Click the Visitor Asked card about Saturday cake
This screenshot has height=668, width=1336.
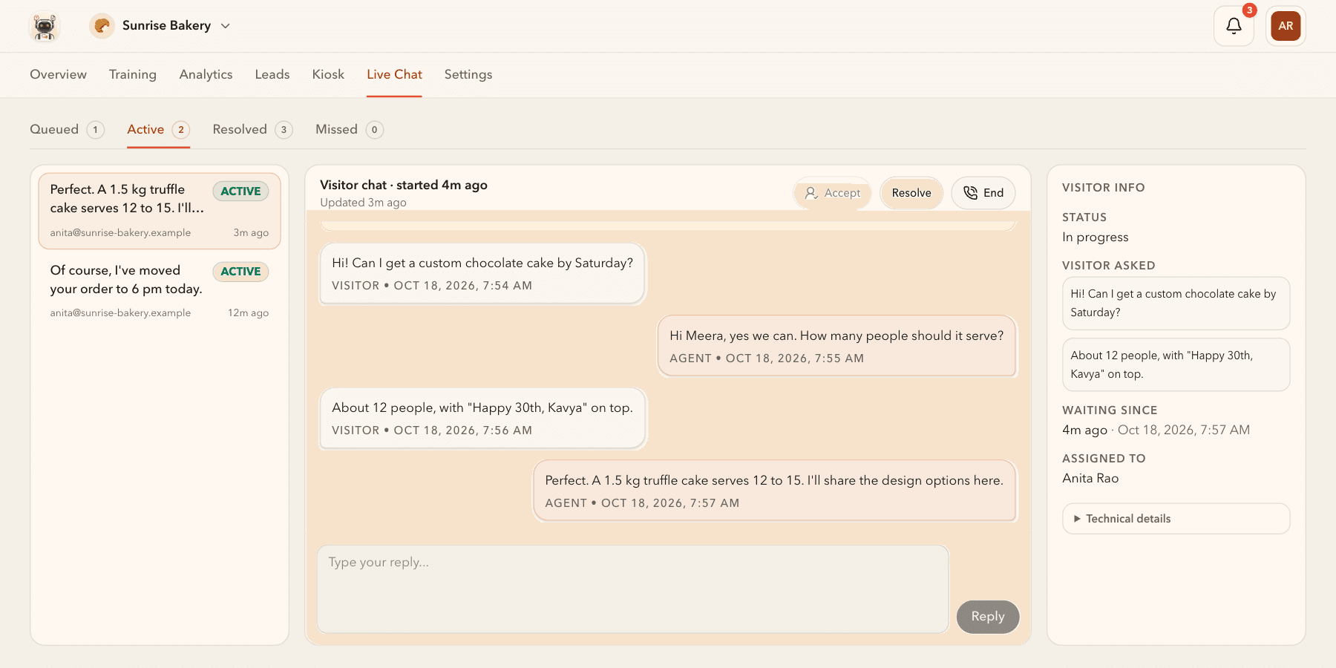1176,304
